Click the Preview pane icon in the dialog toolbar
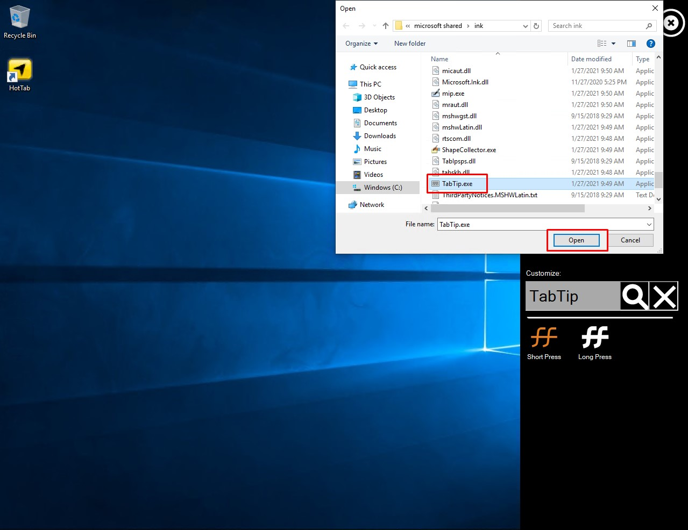The width and height of the screenshot is (688, 530). coord(631,44)
